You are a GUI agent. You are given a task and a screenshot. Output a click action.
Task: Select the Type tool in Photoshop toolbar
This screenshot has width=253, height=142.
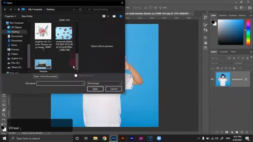[4, 95]
